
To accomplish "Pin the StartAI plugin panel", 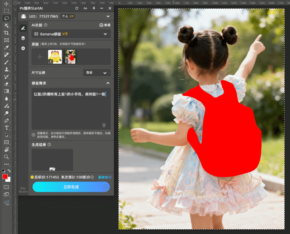I will pyautogui.click(x=94, y=8).
